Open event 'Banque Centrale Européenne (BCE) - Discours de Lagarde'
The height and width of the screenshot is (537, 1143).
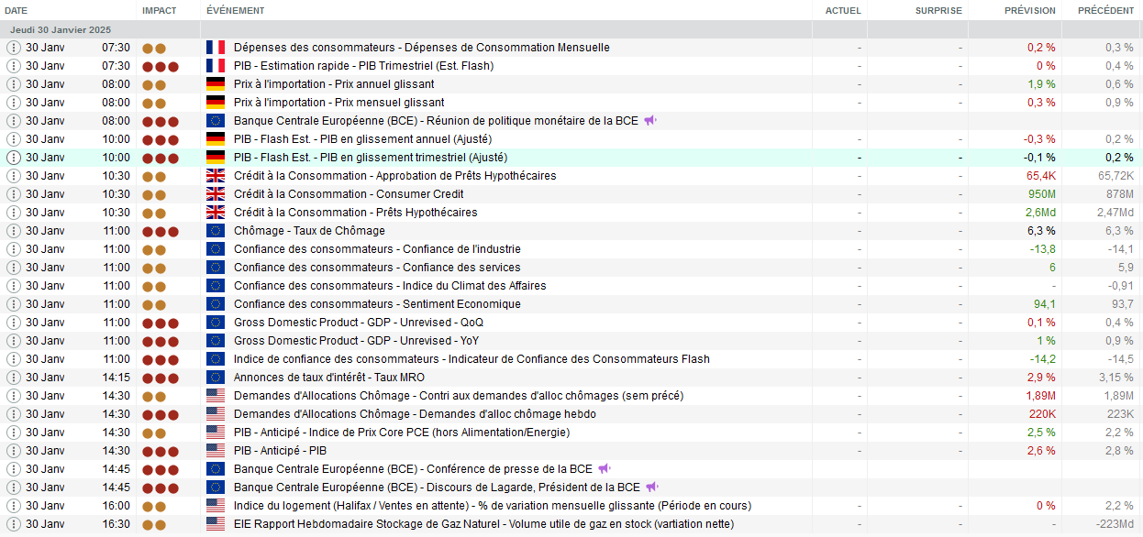[437, 488]
